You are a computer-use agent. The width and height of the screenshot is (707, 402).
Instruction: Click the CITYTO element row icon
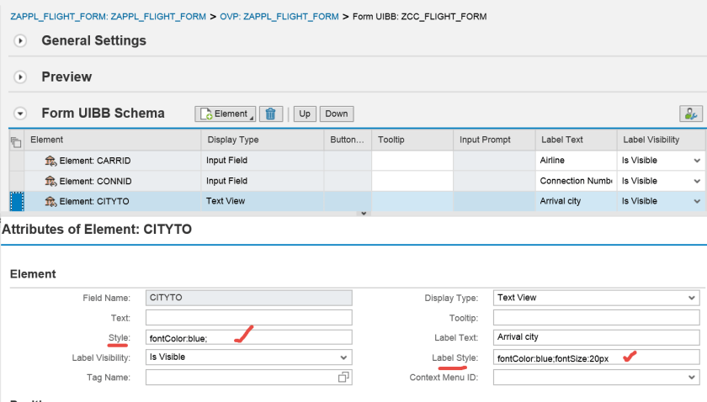[50, 201]
